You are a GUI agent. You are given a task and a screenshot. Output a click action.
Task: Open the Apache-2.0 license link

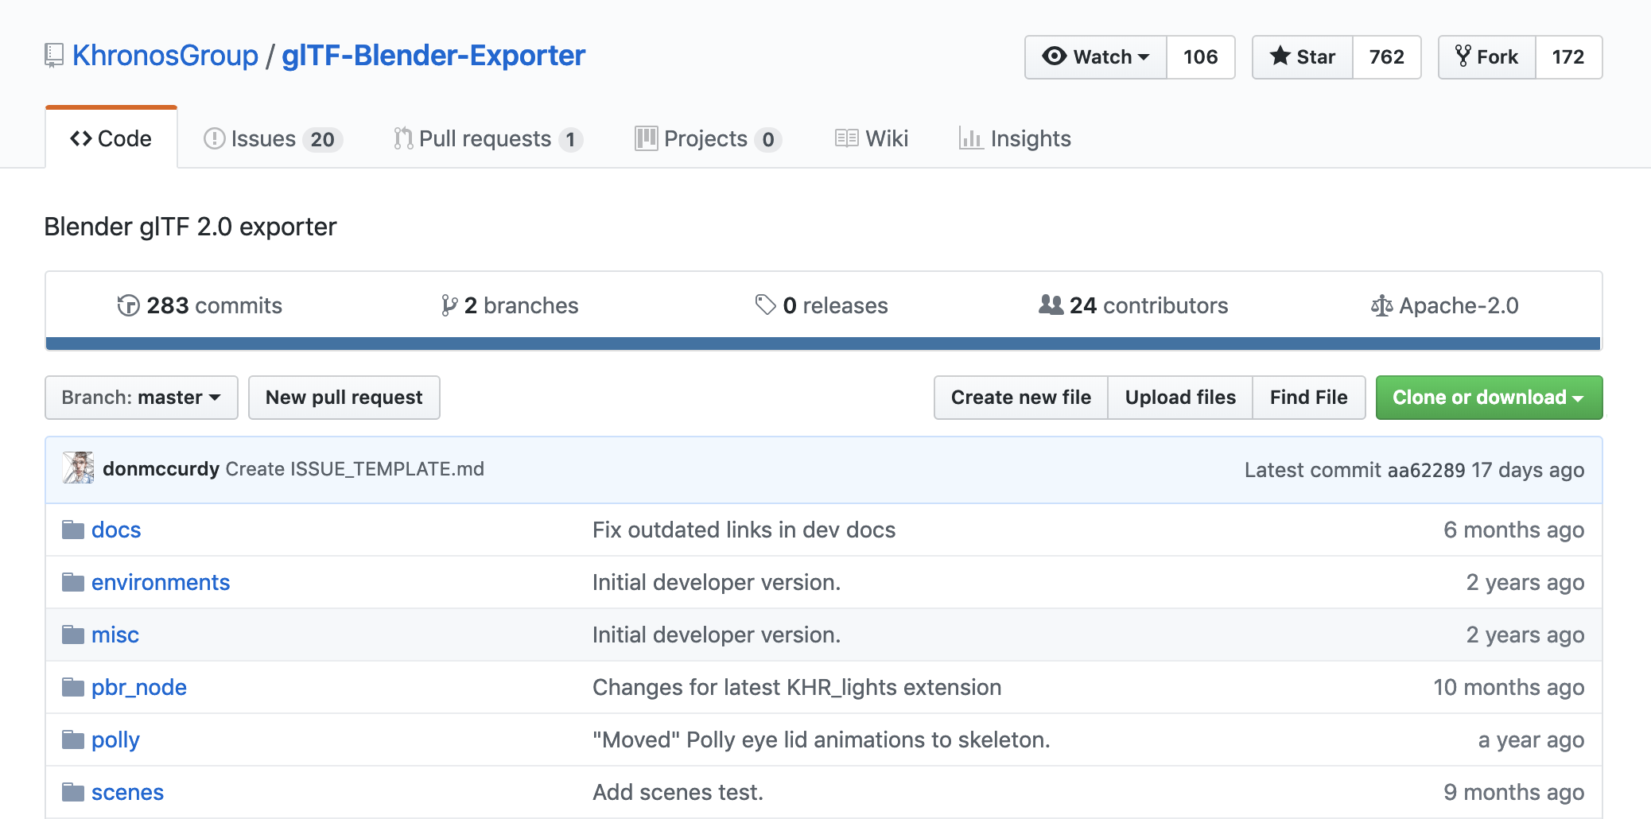click(1445, 305)
